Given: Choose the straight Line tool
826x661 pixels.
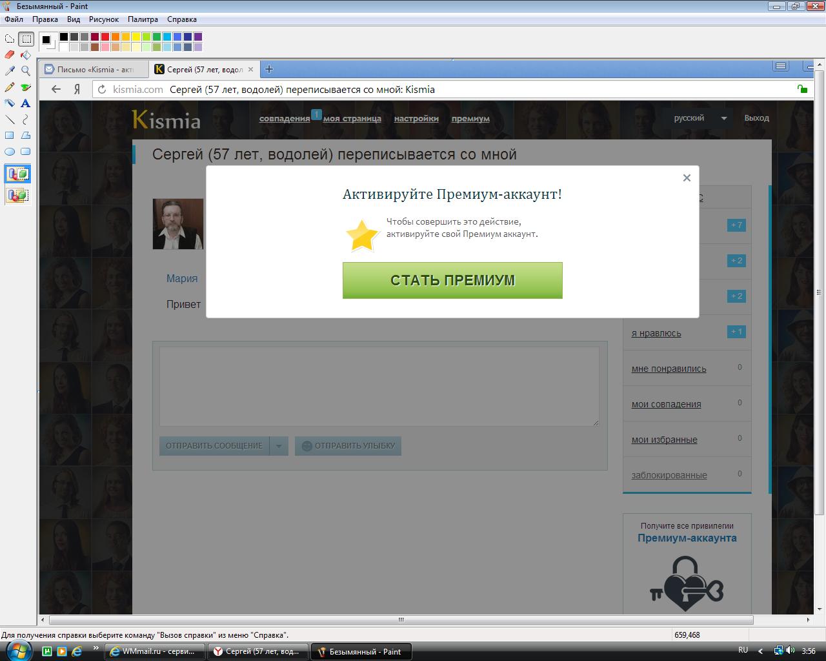Looking at the screenshot, I should tap(10, 119).
